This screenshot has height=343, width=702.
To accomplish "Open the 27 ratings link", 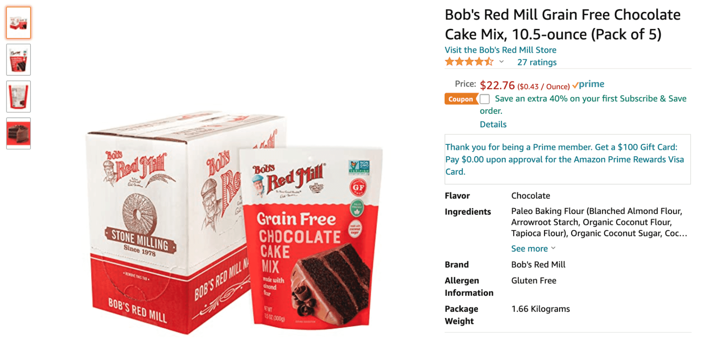I will pyautogui.click(x=537, y=62).
